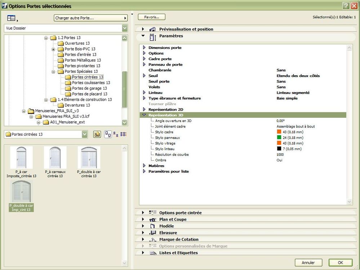Select the Portes de garage 13 folder
360x270 pixels.
(89, 88)
